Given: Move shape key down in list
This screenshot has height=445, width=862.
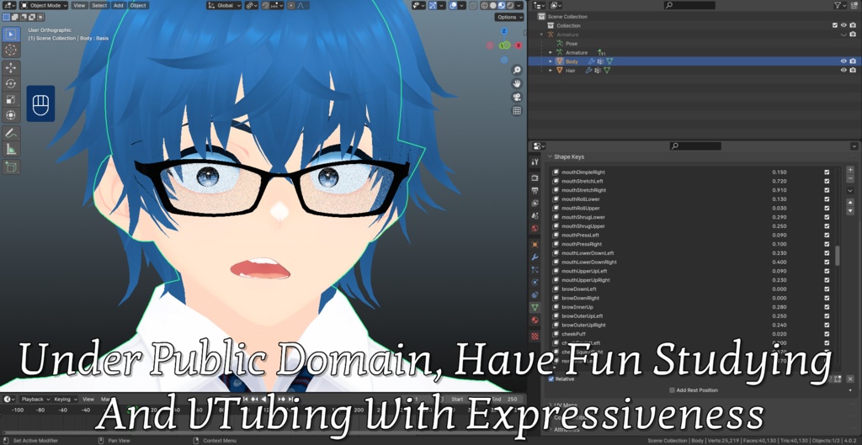Looking at the screenshot, I should (850, 211).
